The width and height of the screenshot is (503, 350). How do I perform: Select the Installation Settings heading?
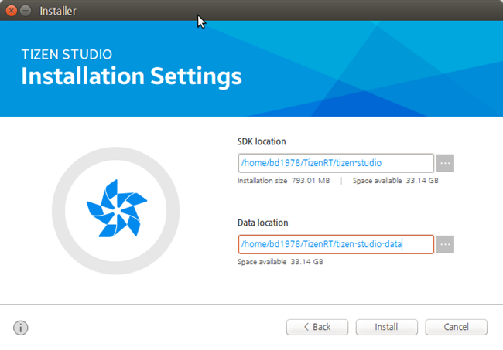(132, 76)
